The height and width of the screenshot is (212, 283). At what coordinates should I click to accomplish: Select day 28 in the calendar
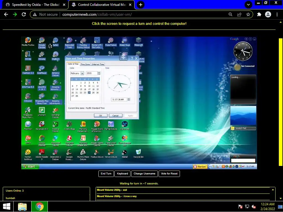[x=77, y=96]
